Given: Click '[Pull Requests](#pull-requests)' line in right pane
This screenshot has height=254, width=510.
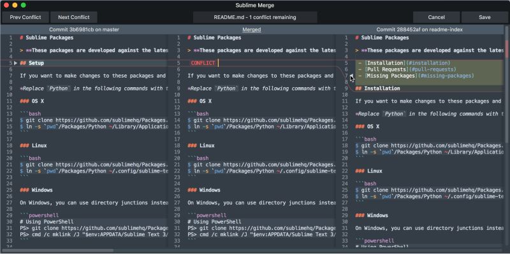Looking at the screenshot, I should coord(407,69).
